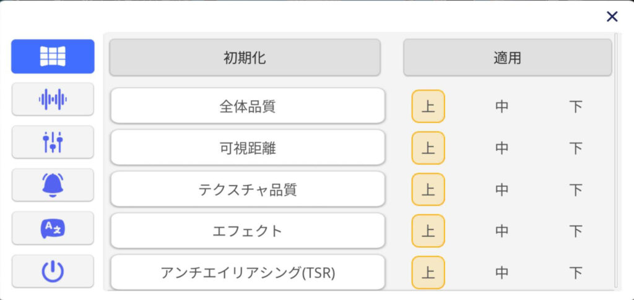
Task: Set エフェクト to 中
Action: pos(502,231)
